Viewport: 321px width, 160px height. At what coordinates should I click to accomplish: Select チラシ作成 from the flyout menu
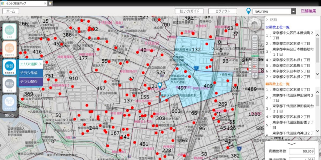point(31,73)
